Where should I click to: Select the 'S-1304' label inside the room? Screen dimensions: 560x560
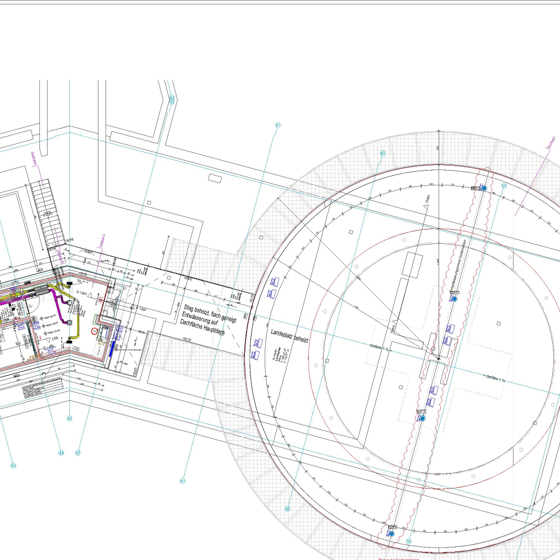pos(81,293)
